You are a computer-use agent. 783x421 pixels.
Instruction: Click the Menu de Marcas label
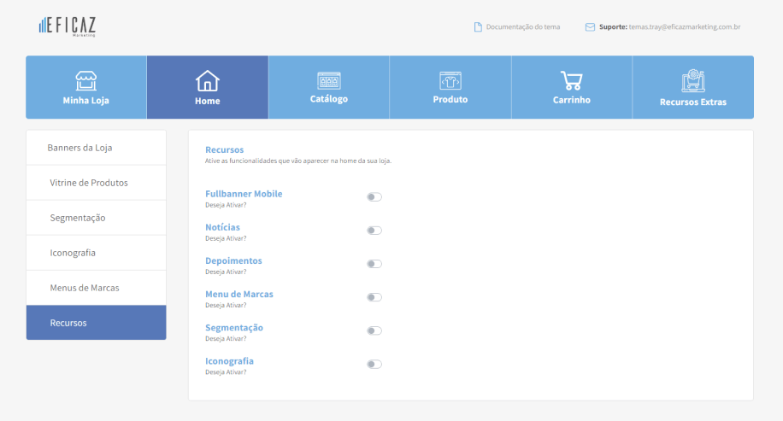(x=239, y=294)
